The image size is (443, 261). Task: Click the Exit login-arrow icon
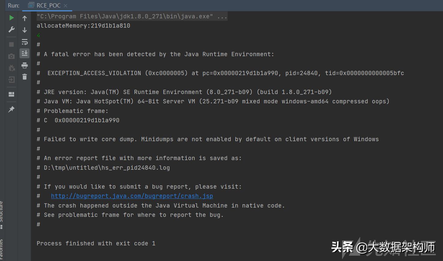[11, 80]
